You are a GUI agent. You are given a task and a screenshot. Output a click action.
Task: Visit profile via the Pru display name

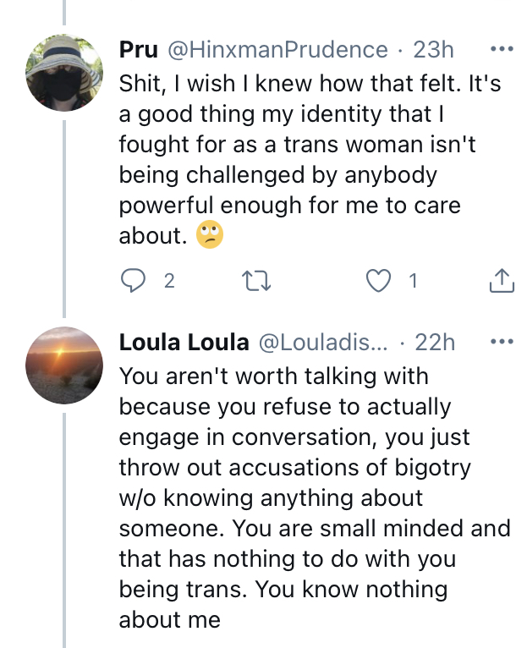point(138,50)
